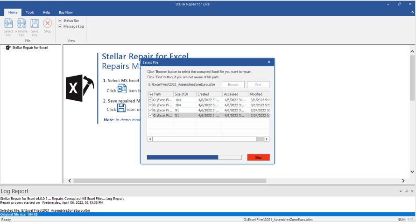This screenshot has width=416, height=222.
Task: Click the Ready status bar text
Action: point(7,220)
